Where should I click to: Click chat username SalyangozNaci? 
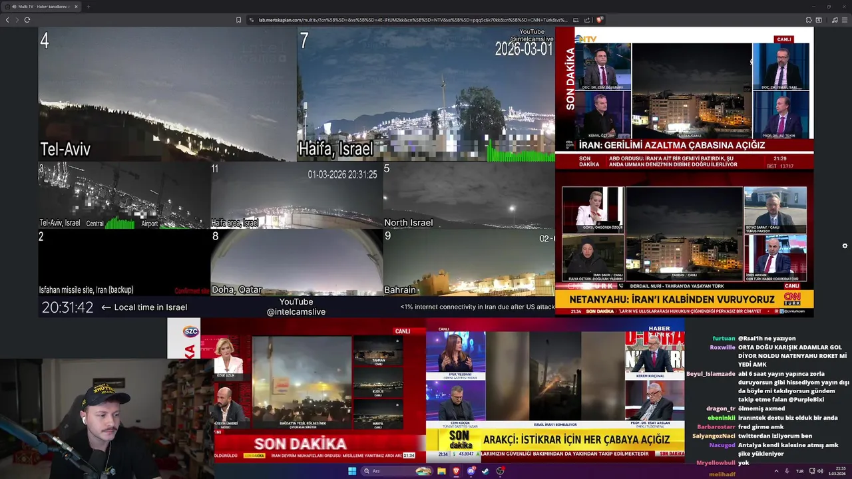click(x=714, y=436)
